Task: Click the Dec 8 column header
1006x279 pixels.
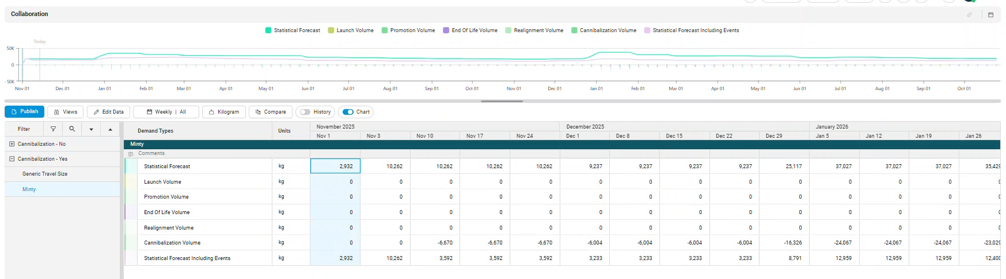Action: tap(634, 136)
